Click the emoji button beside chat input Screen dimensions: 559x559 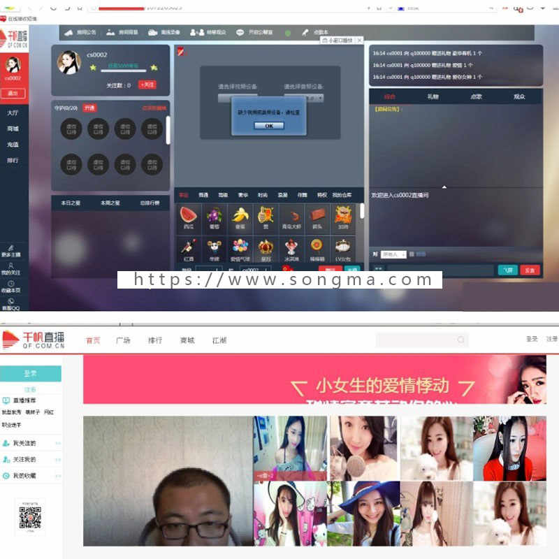tap(378, 270)
